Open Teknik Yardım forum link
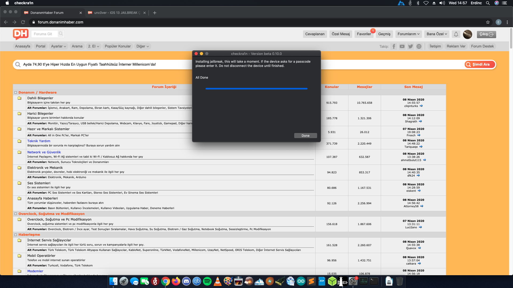Screen dimensions: 513x288 point(39,141)
